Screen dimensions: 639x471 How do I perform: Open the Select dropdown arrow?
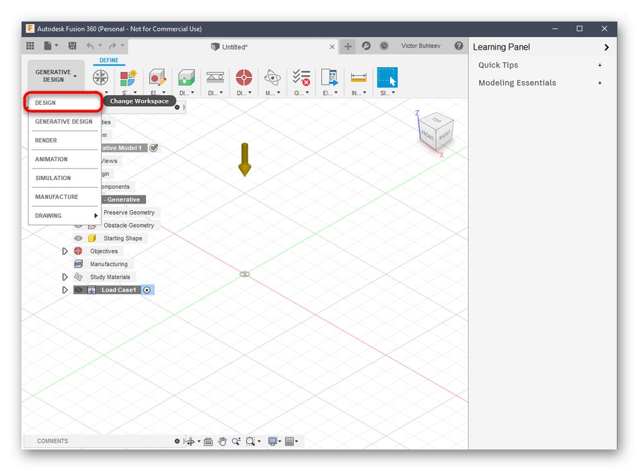pos(393,93)
